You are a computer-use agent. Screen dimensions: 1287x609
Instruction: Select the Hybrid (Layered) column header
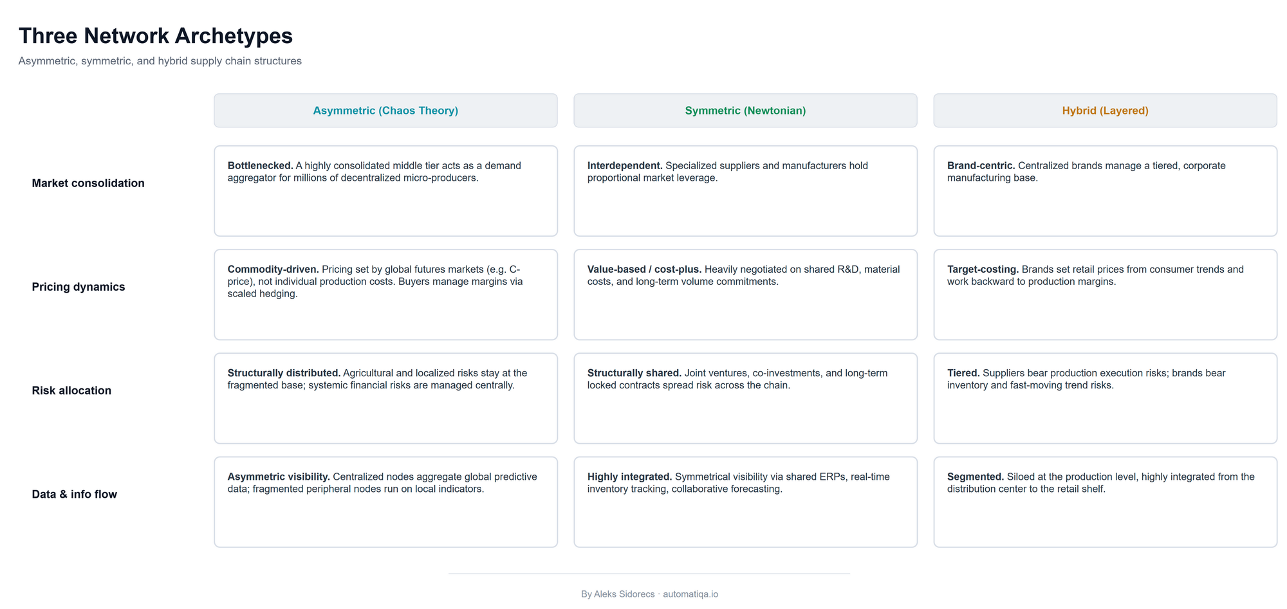click(1105, 111)
